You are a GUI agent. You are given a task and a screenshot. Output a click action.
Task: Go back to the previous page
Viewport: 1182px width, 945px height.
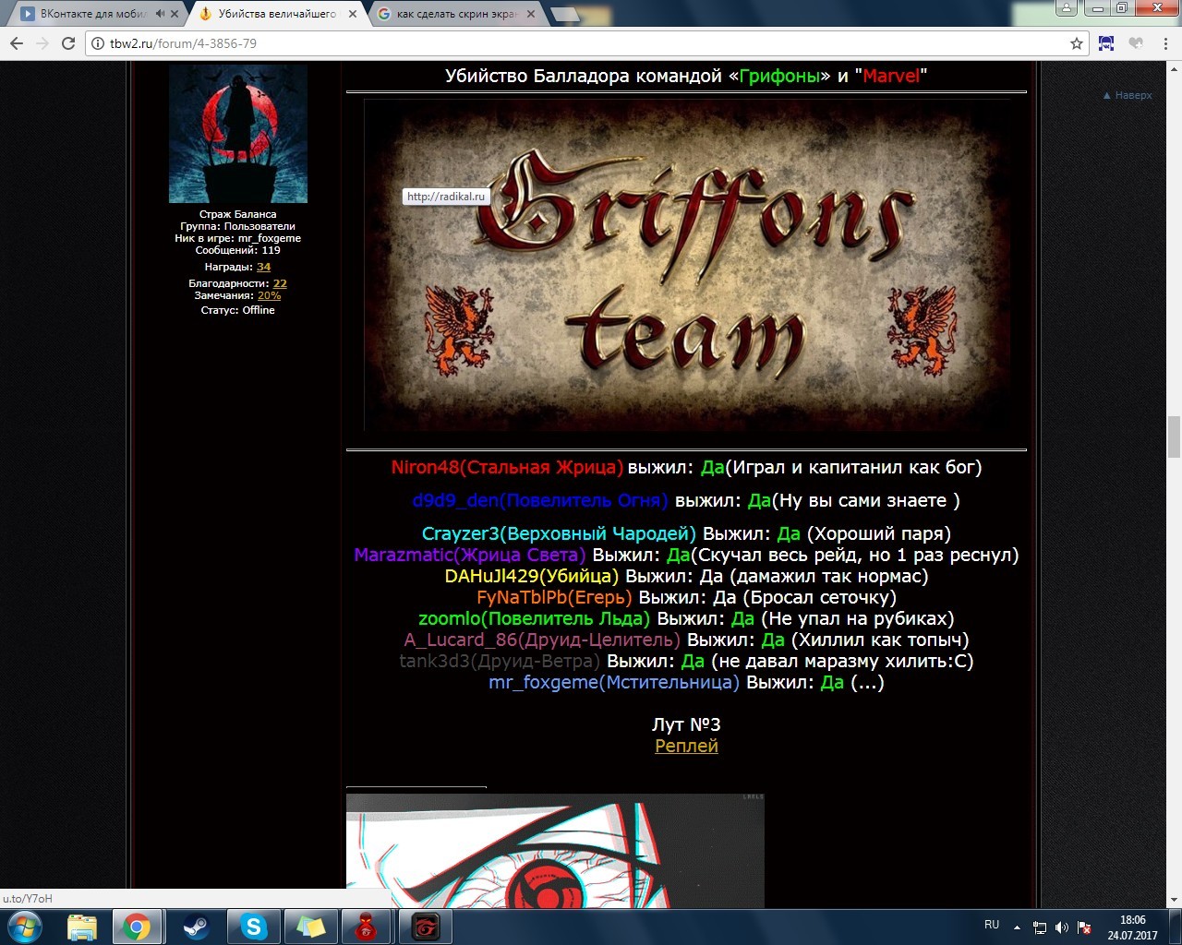point(17,43)
